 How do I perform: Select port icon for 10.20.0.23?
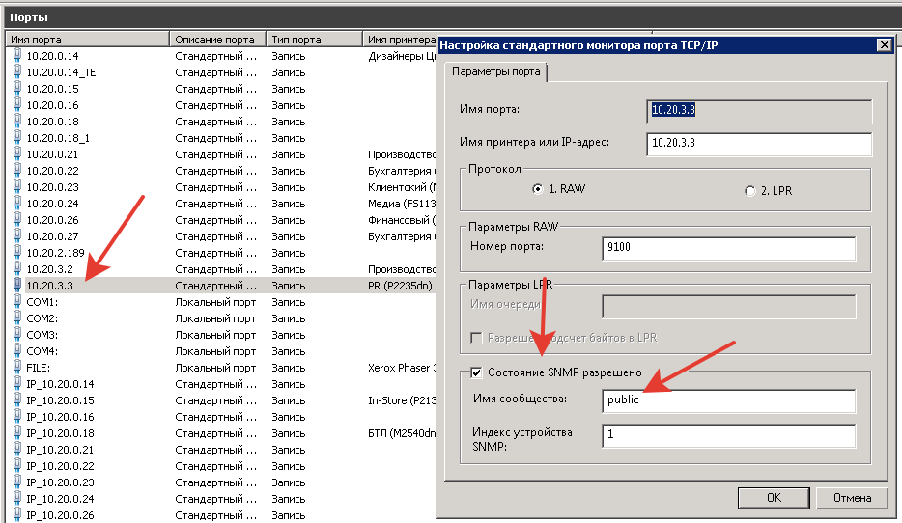[x=17, y=187]
